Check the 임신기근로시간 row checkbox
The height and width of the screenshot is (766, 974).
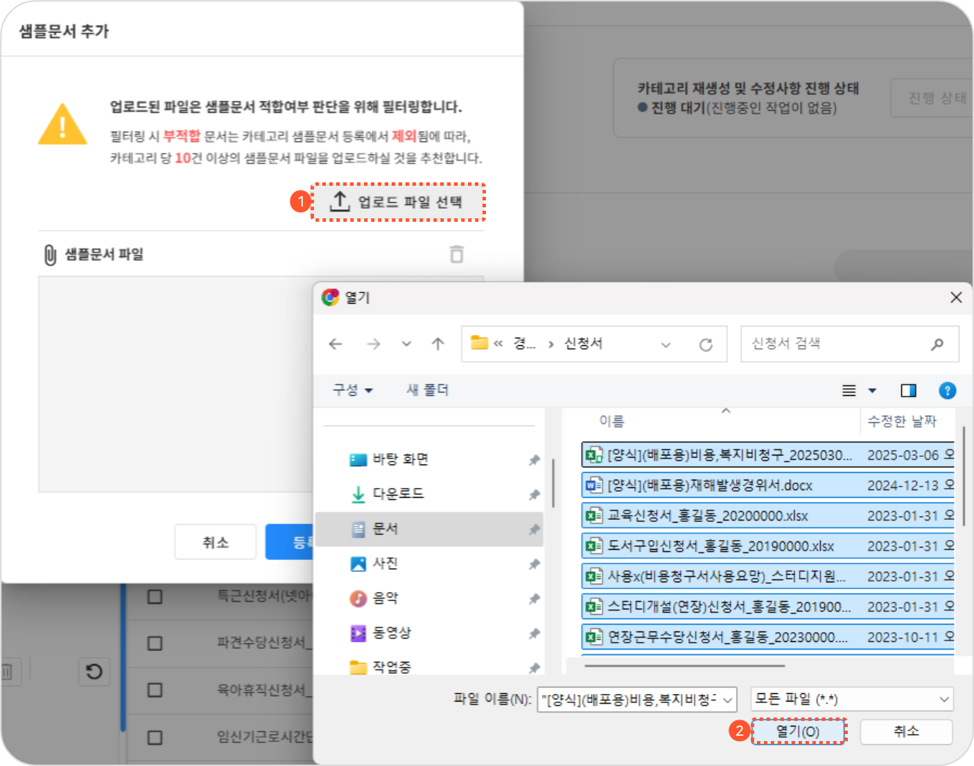(155, 737)
